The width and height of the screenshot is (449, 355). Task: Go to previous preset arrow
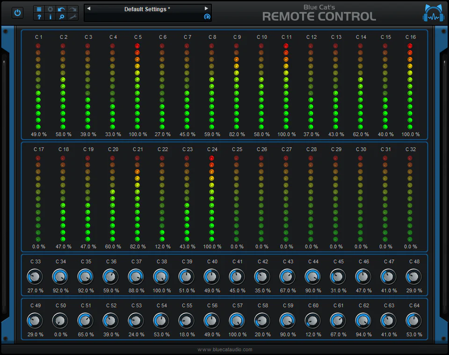pyautogui.click(x=89, y=8)
